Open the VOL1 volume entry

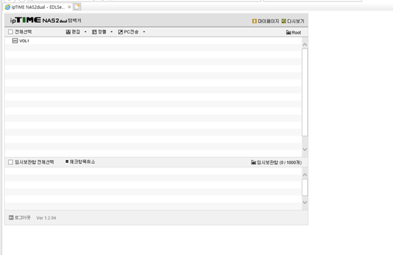click(24, 41)
